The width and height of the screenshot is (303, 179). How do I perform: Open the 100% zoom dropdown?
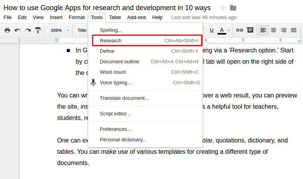[60, 30]
